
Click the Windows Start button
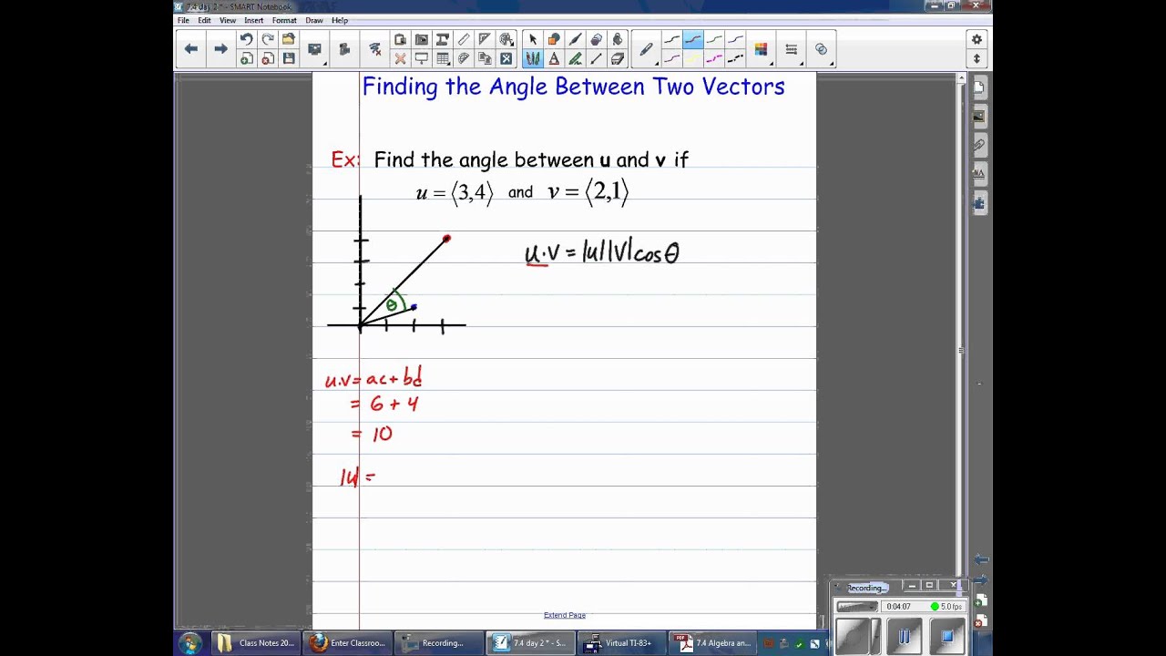point(190,643)
